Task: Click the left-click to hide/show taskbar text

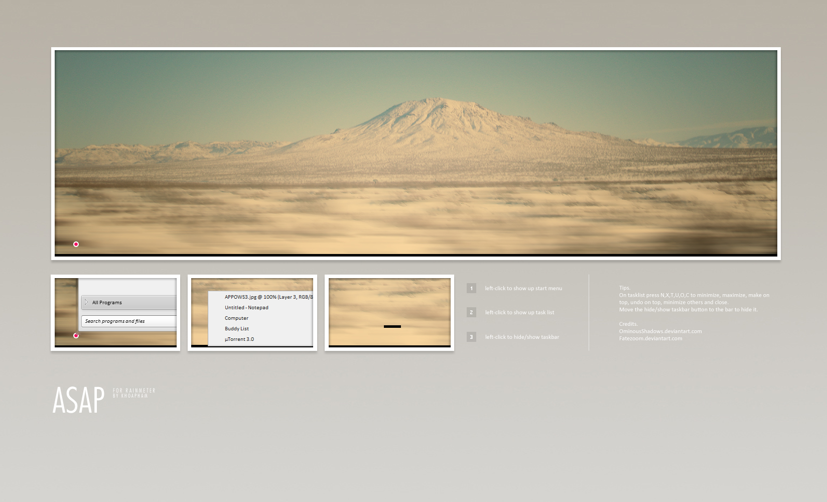Action: (x=522, y=337)
